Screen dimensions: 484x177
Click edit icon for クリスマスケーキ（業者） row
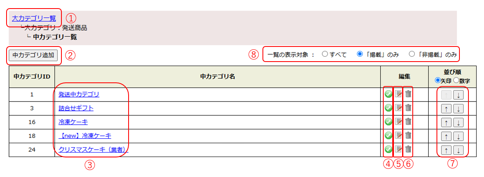tap(398, 149)
